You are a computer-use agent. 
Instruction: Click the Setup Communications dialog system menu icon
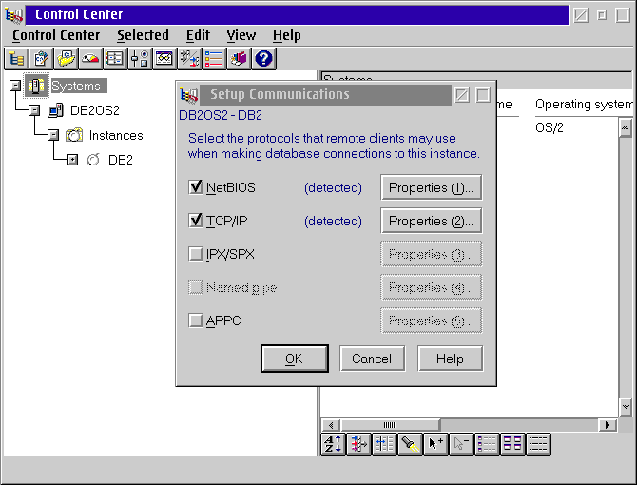188,95
